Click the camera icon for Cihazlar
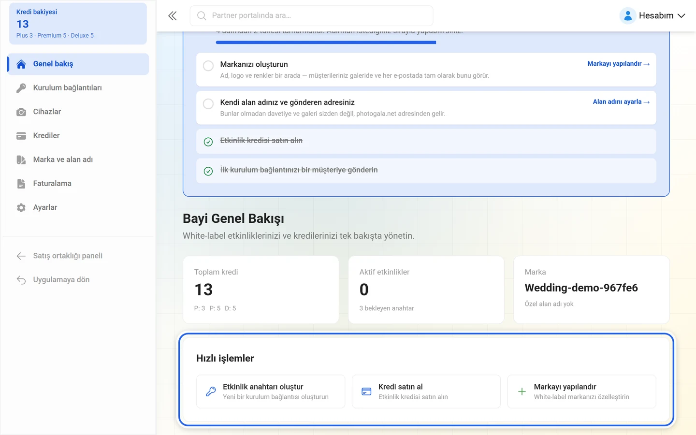The image size is (696, 435). pos(21,112)
